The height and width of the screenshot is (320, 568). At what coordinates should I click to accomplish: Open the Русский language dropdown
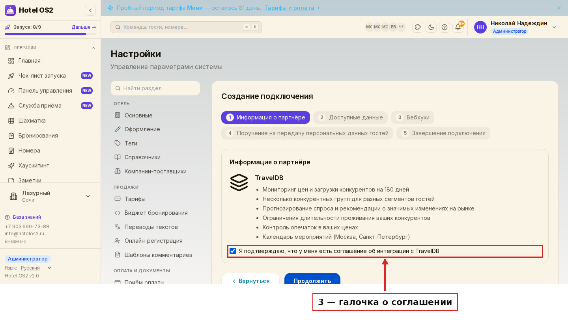click(36, 268)
